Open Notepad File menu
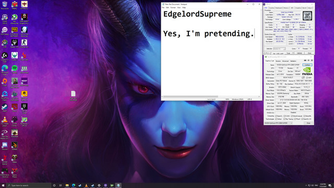Image resolution: width=334 pixels, height=188 pixels. click(163, 7)
